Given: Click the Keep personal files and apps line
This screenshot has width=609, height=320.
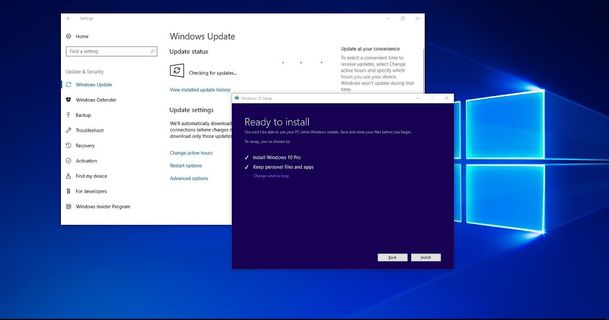Looking at the screenshot, I should (283, 167).
